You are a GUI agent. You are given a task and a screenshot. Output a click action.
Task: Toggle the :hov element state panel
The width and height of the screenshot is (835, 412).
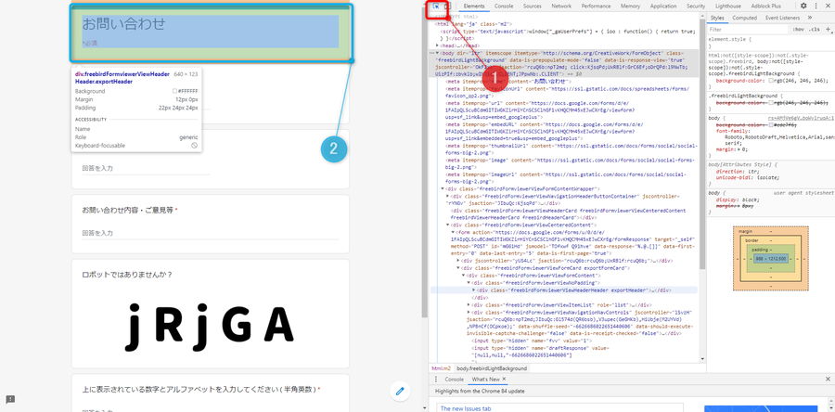pyautogui.click(x=799, y=30)
